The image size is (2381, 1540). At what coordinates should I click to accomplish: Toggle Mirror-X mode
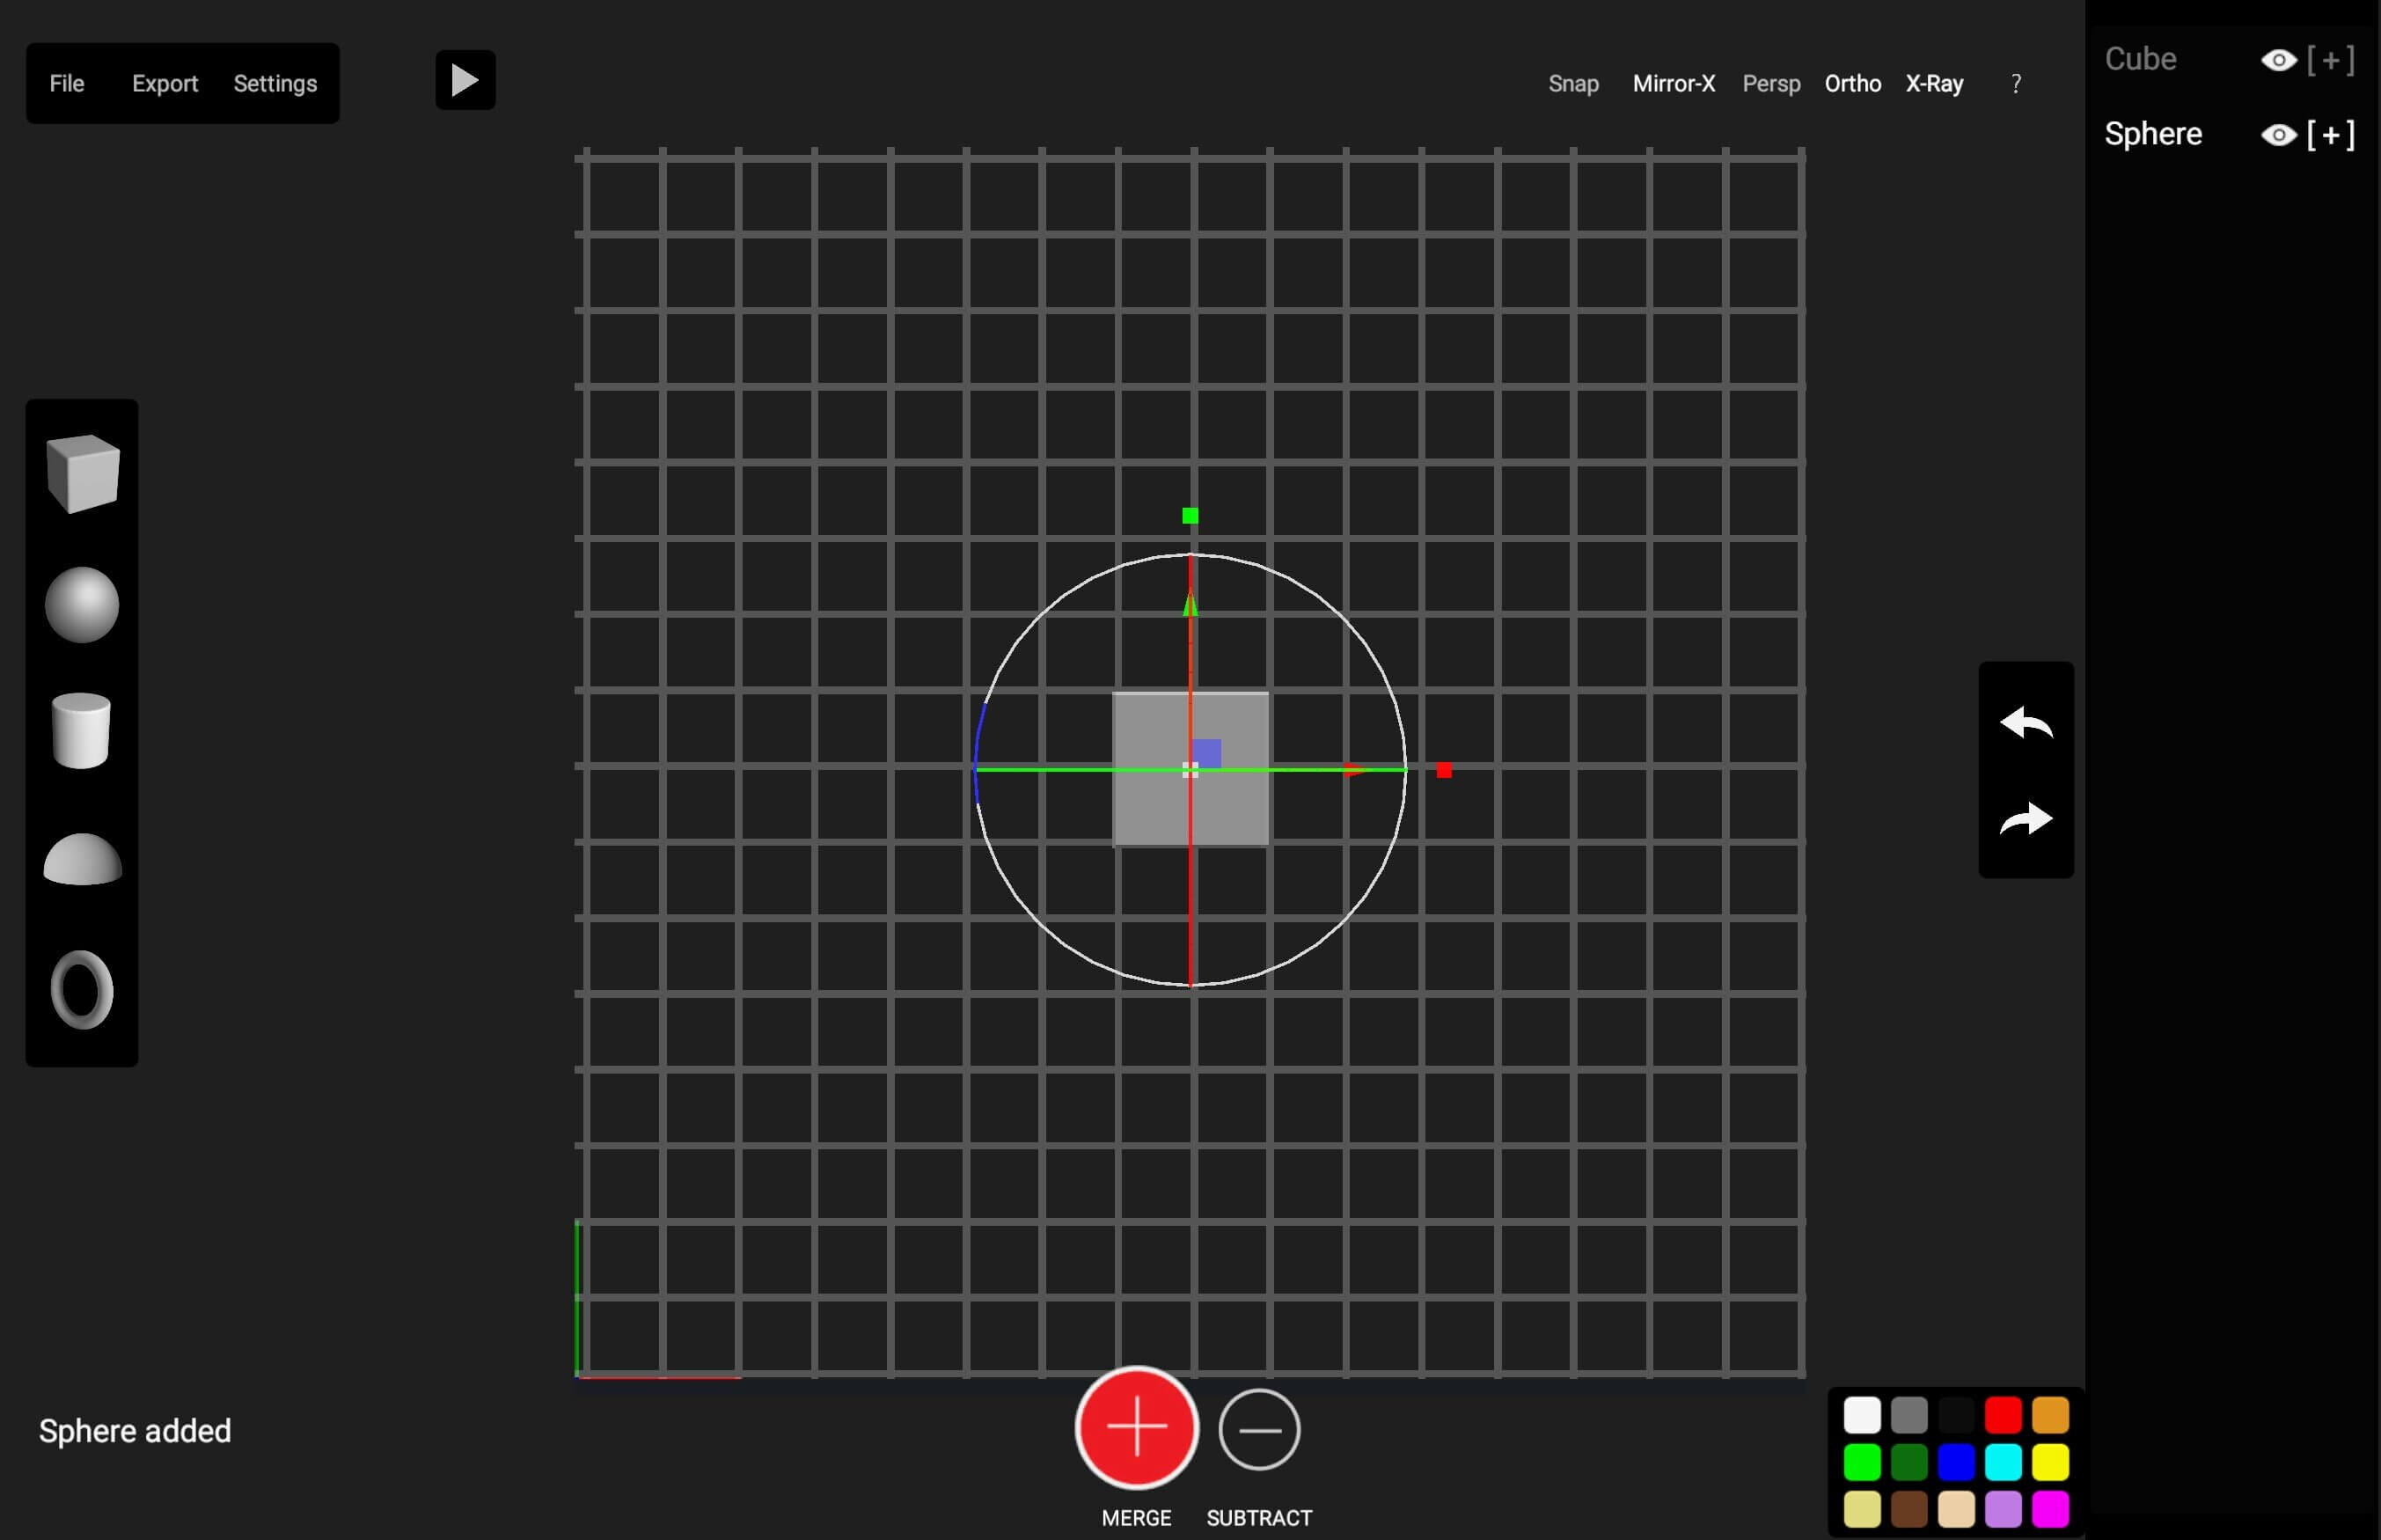1674,84
